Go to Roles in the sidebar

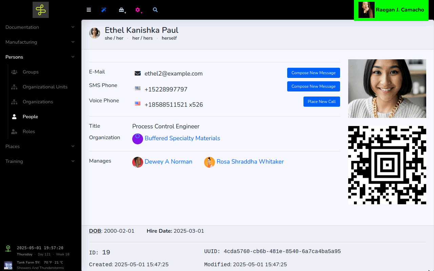[29, 131]
